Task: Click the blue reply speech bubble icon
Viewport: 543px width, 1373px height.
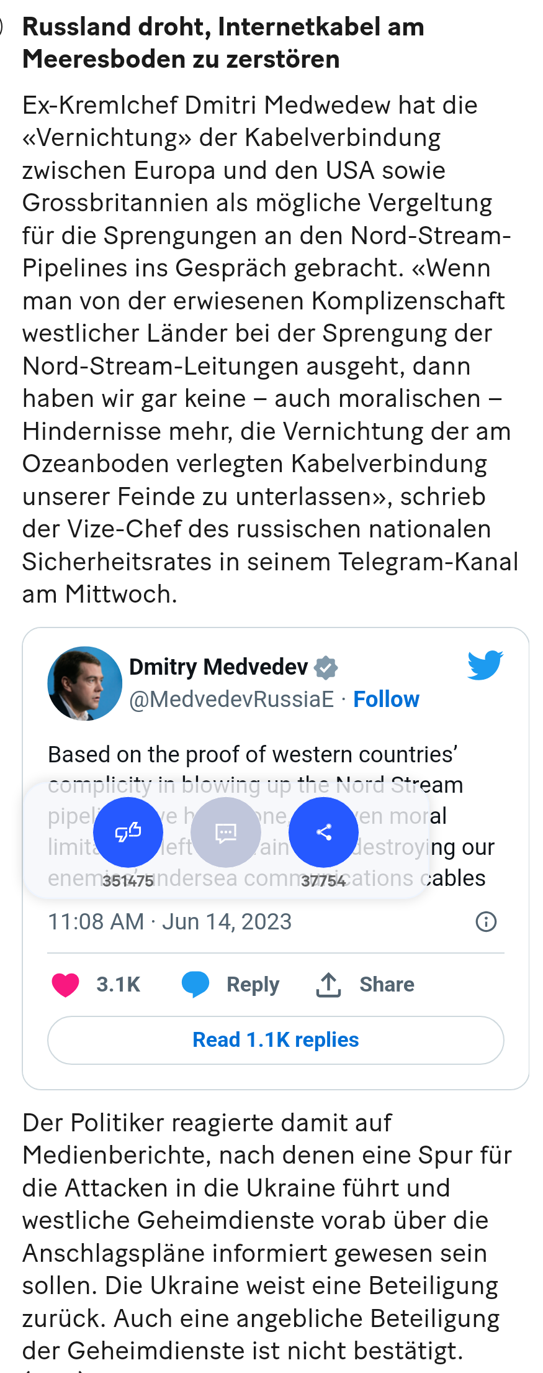Action: 195,985
